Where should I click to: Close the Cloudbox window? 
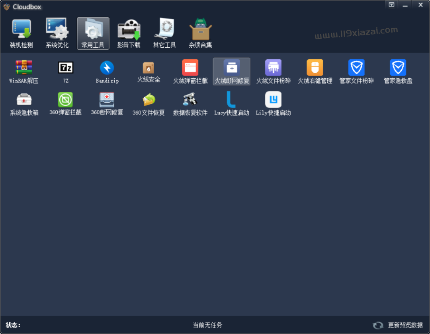pyautogui.click(x=421, y=5)
